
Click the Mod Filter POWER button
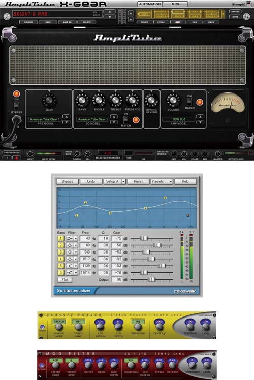(42, 365)
